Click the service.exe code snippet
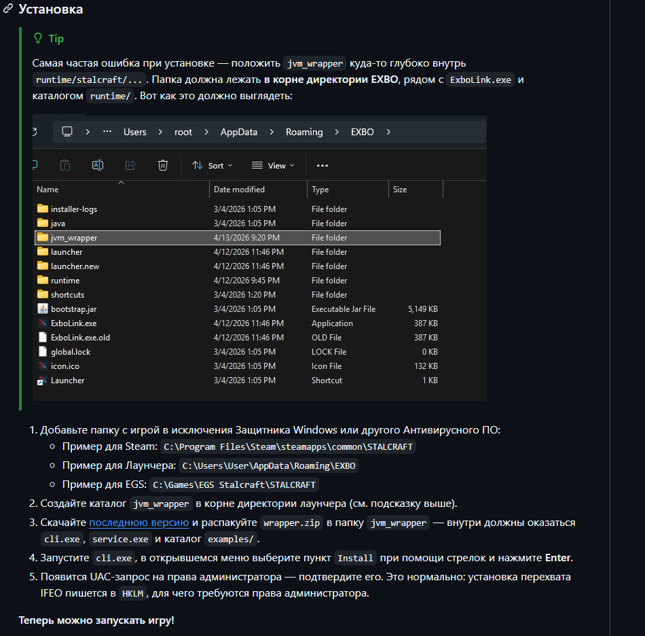Screen dimensions: 645x636 pyautogui.click(x=120, y=540)
